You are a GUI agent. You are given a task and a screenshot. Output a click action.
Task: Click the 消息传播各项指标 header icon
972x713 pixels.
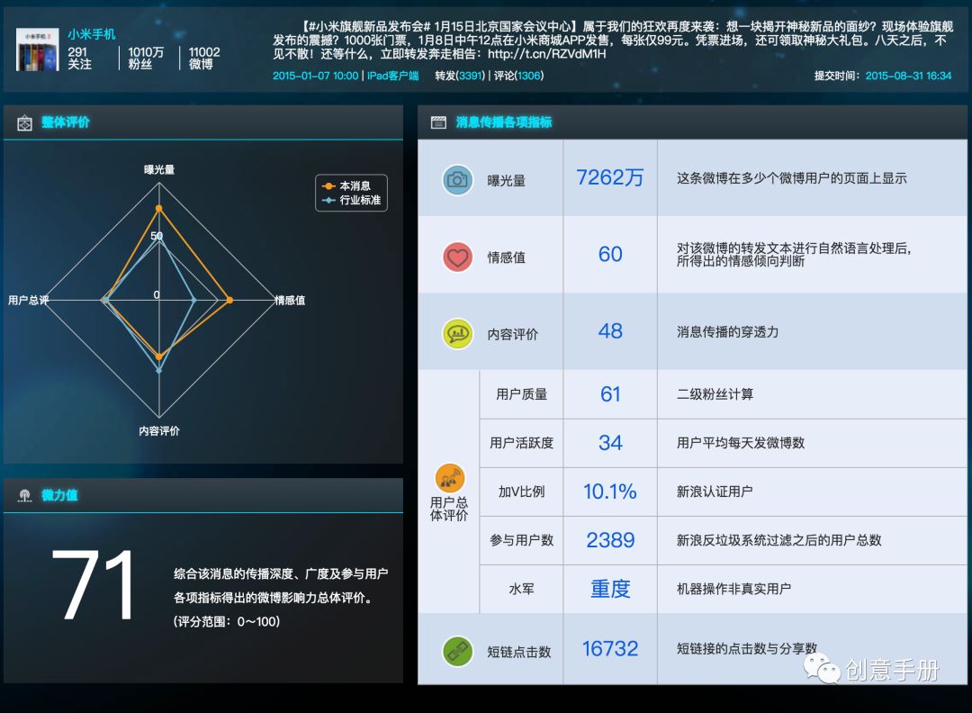click(438, 122)
